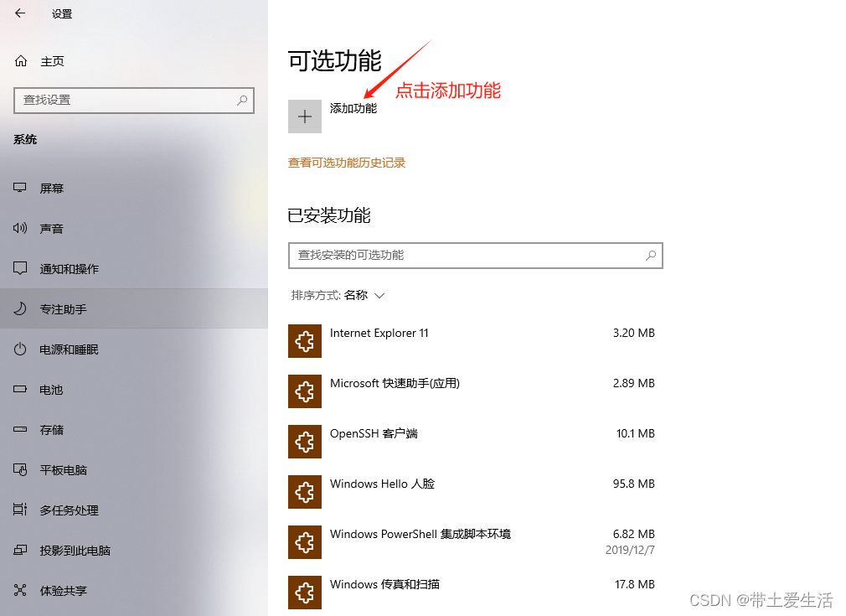Click the 电池 battery icon
This screenshot has width=846, height=616.
[x=20, y=389]
